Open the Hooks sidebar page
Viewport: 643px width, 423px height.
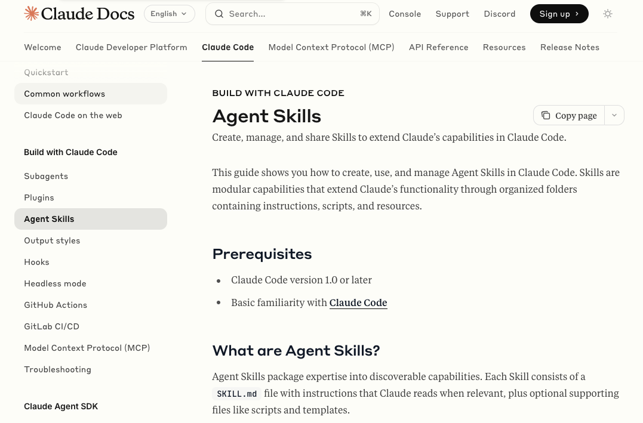pos(36,262)
